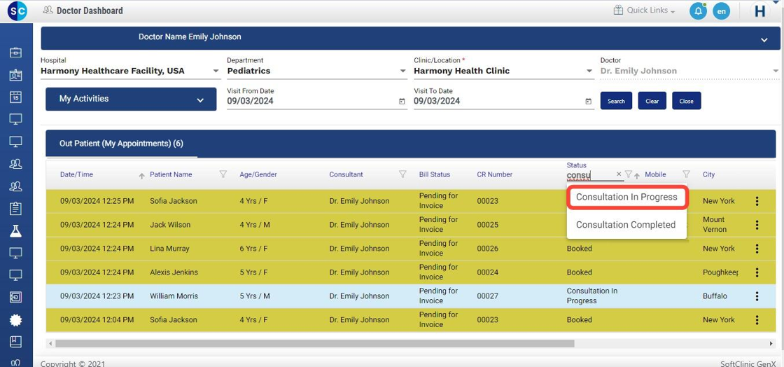Open Visit From Date calendar picker
Viewport: 784px width, 367px height.
coord(402,102)
